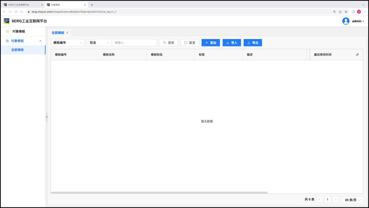369x208 pixels.
Task: Reload page with browser refresh icon
Action: pyautogui.click(x=16, y=12)
